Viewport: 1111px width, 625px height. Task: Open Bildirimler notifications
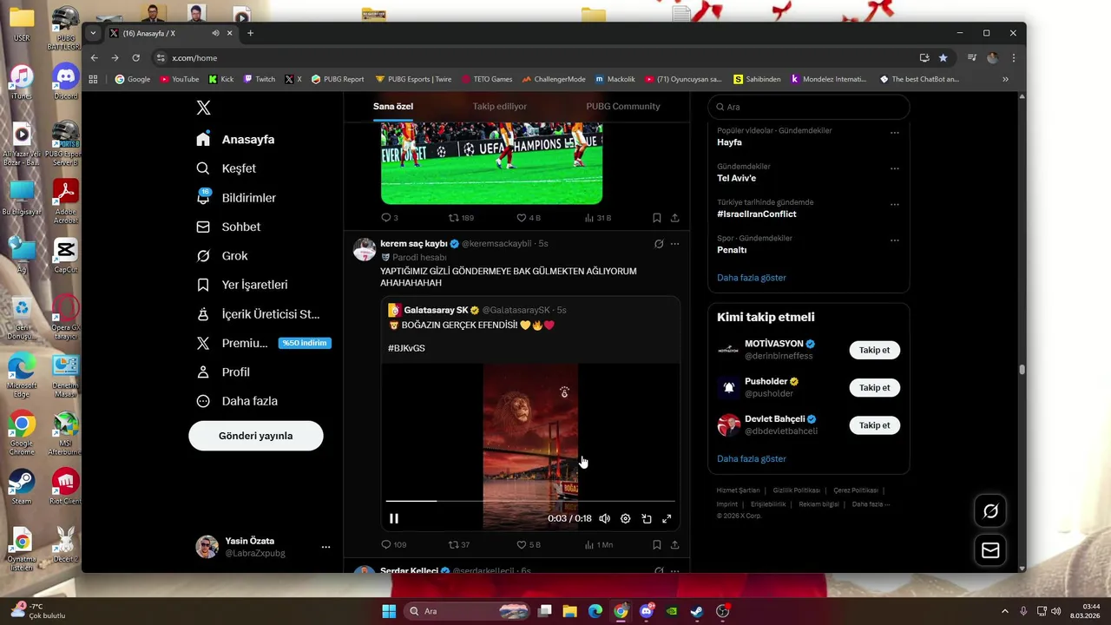(x=236, y=198)
